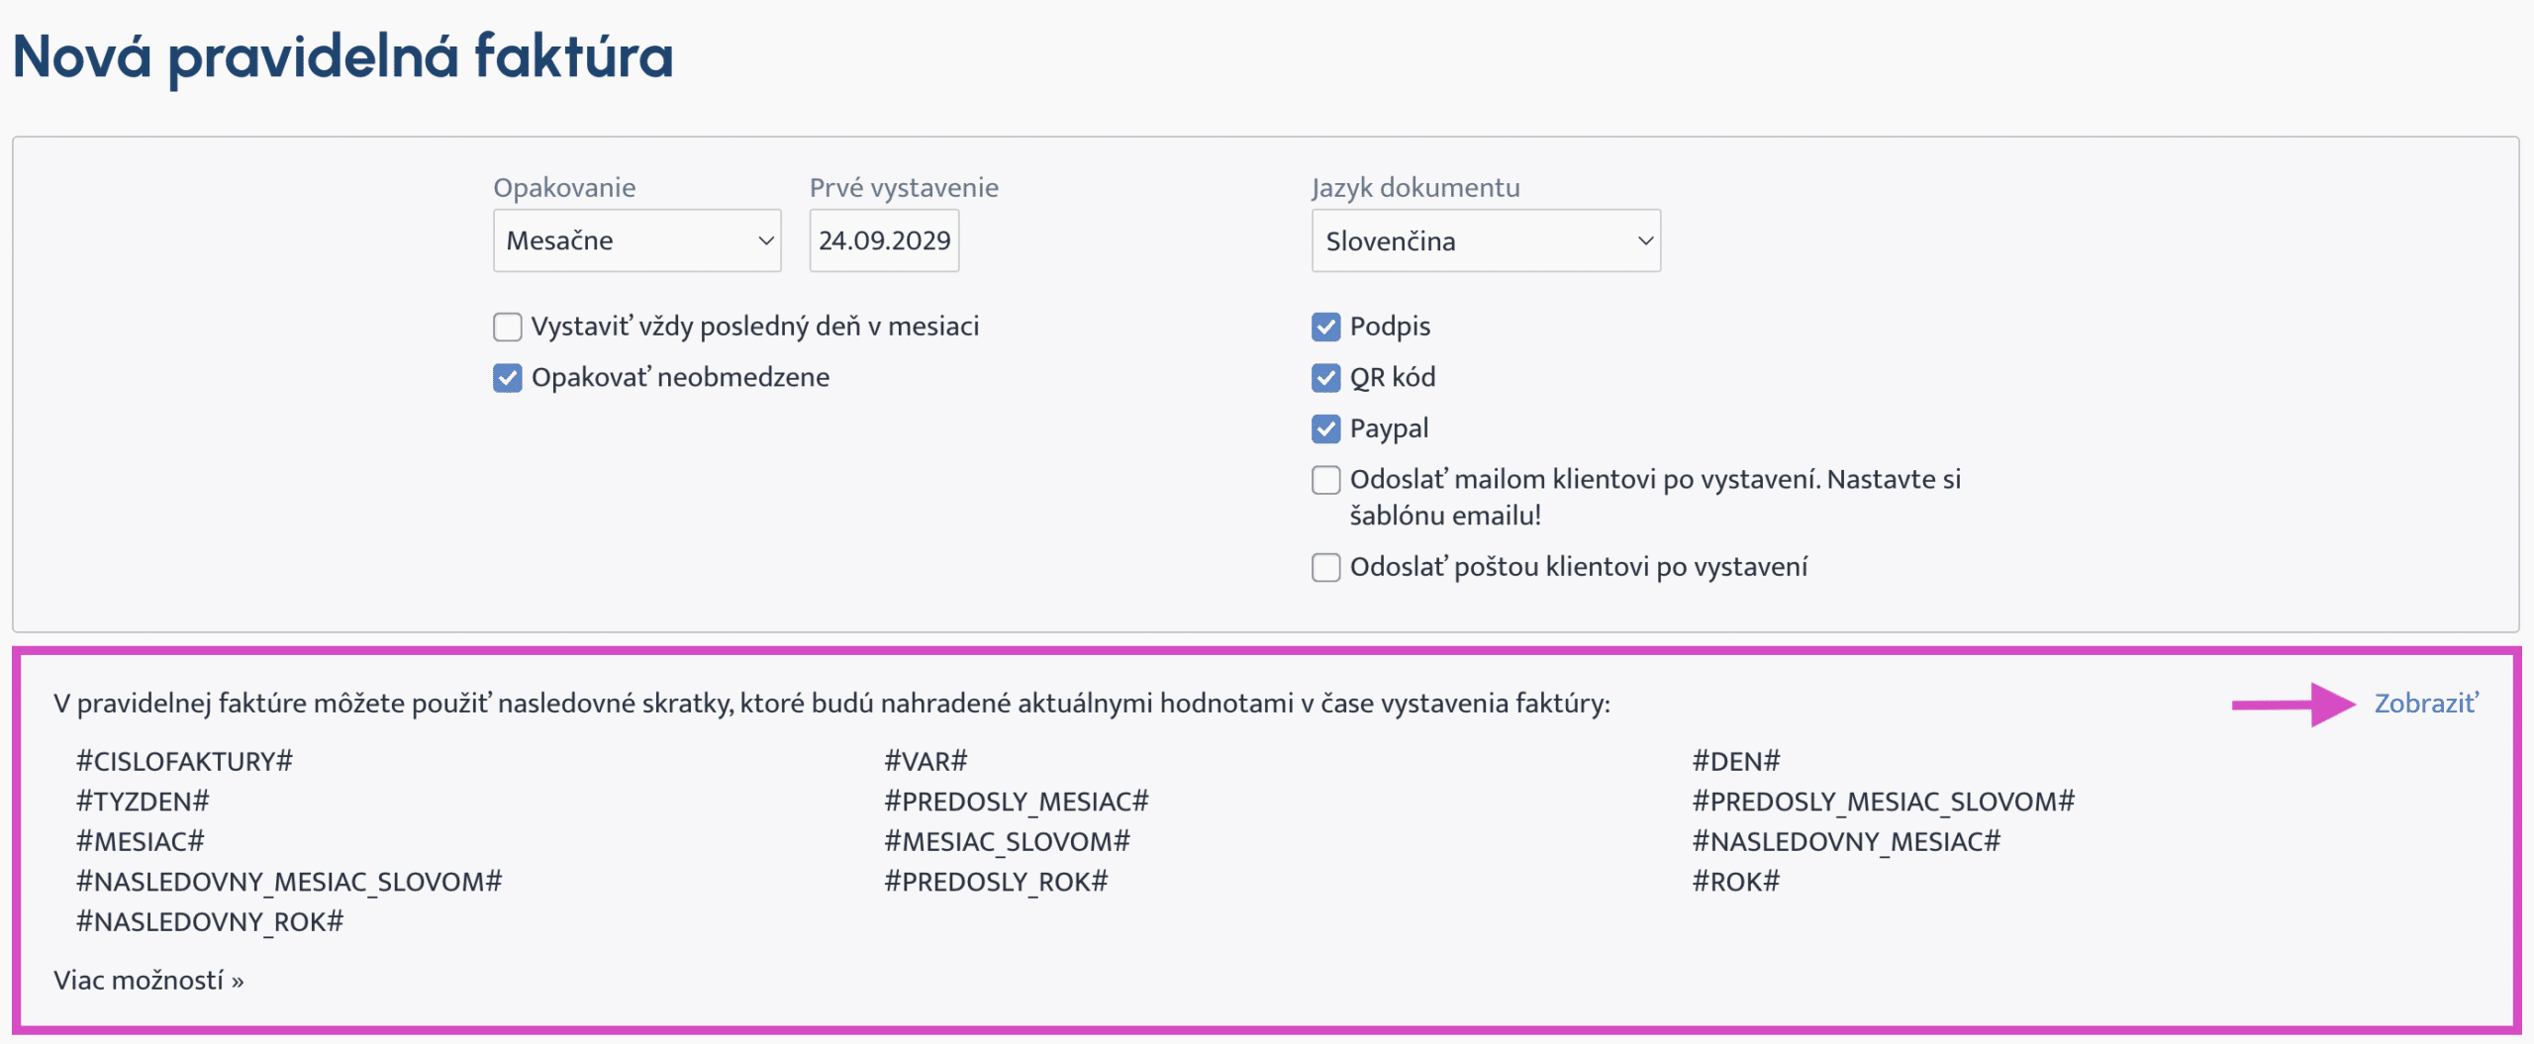Enable Vystaviť vždy posledný deň v mesiaci

[508, 327]
